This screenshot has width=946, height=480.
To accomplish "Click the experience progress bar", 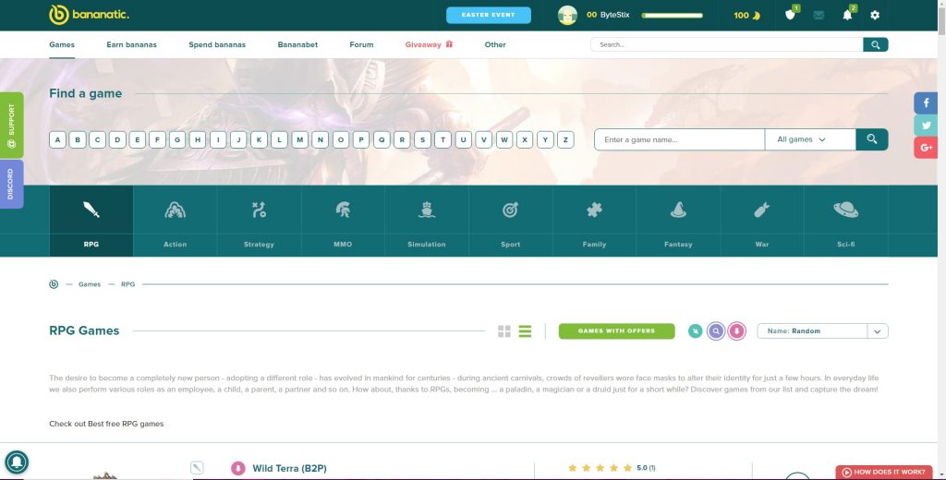I will pyautogui.click(x=673, y=16).
